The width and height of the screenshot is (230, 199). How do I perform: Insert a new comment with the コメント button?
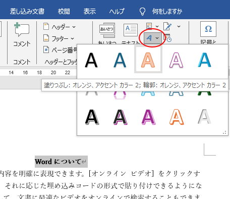click(22, 34)
